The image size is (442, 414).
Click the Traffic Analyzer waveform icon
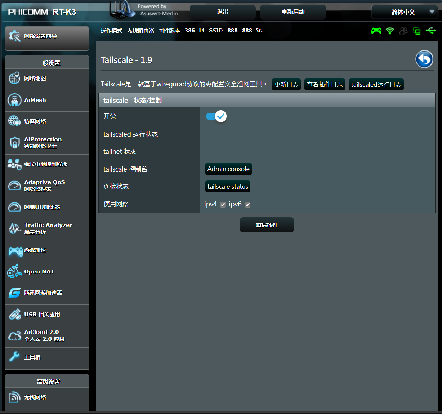(x=15, y=228)
